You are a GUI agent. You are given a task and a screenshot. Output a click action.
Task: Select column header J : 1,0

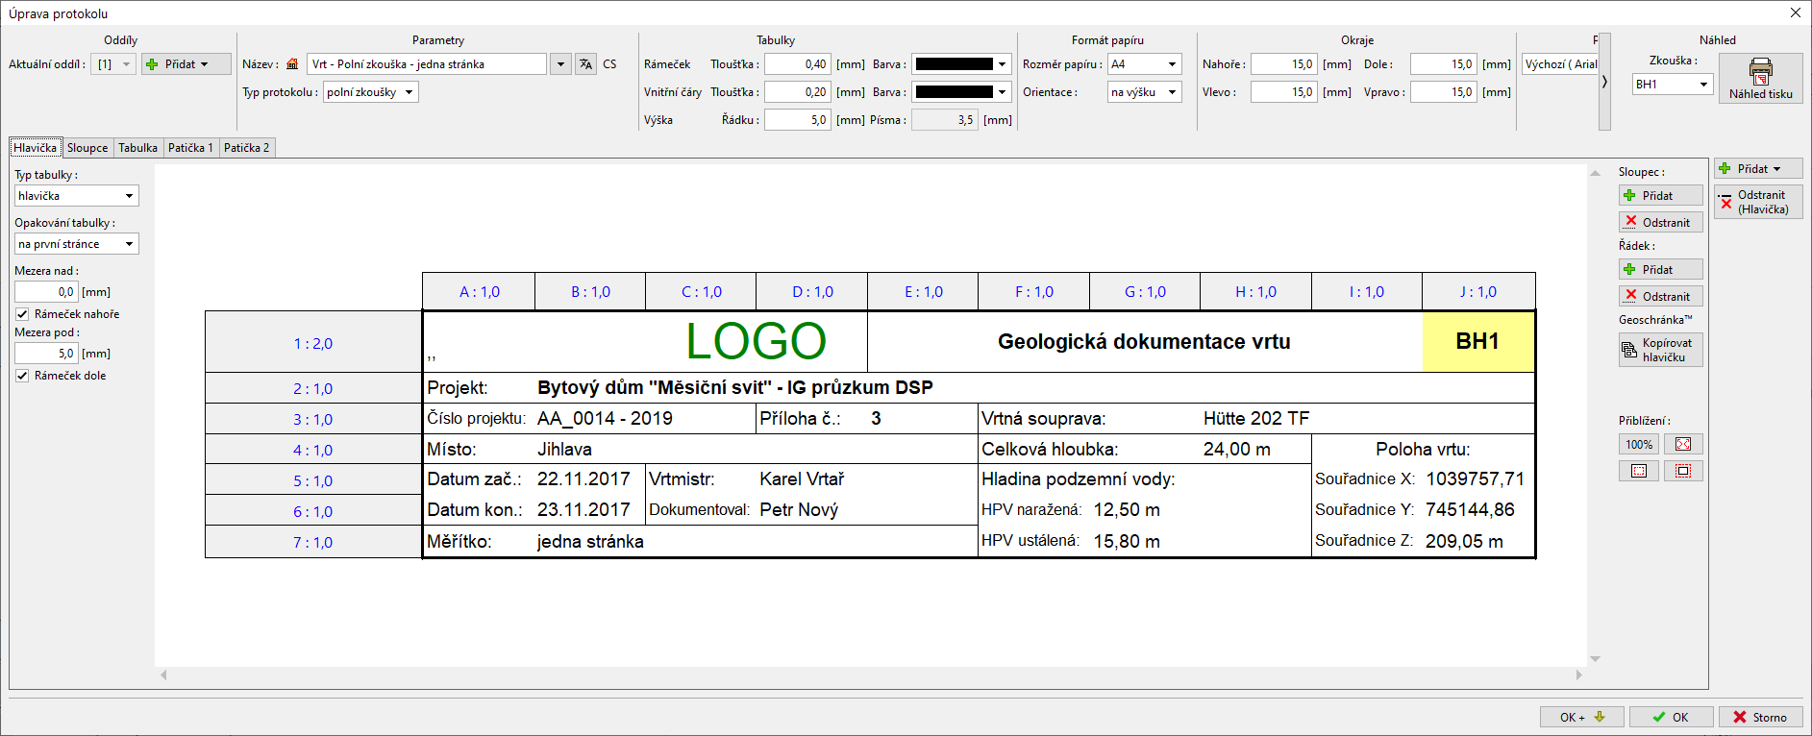(x=1477, y=292)
